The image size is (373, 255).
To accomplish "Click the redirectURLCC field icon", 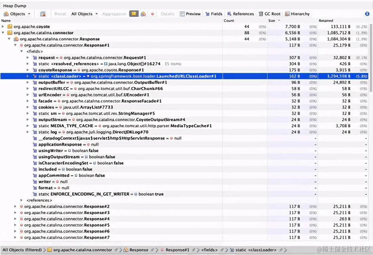I will (x=35, y=89).
